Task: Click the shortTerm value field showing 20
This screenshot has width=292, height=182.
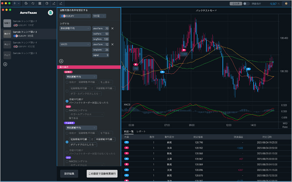Action: [x=107, y=28]
